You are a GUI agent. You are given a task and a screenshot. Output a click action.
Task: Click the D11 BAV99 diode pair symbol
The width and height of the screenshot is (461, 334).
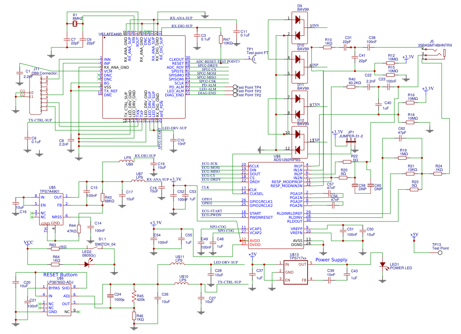pos(300,107)
